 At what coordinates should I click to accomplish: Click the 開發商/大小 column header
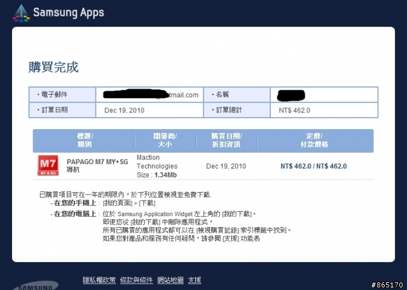165,140
